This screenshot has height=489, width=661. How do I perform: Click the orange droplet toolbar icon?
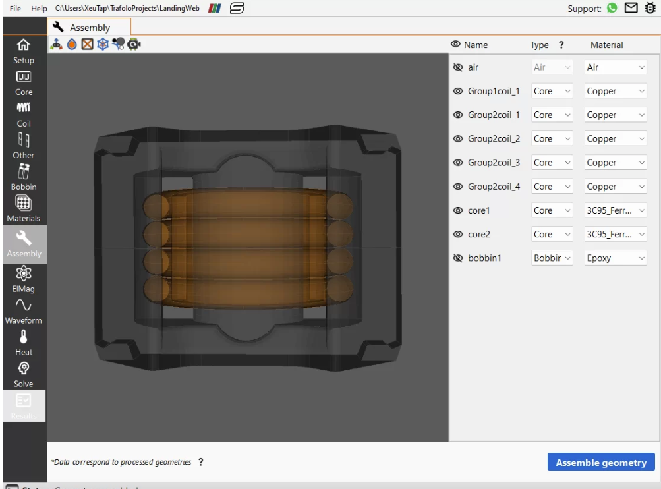pyautogui.click(x=72, y=44)
